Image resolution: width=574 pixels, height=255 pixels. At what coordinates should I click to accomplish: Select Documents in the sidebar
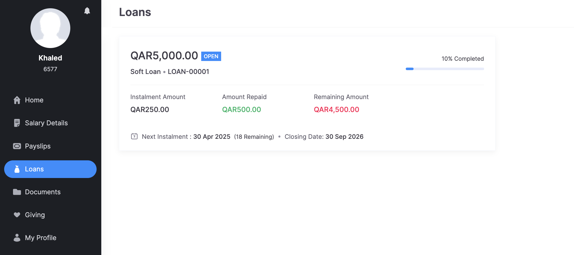click(43, 192)
